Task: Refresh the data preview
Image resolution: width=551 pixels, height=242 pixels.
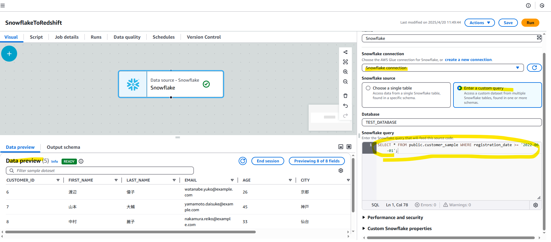Action: [x=243, y=161]
